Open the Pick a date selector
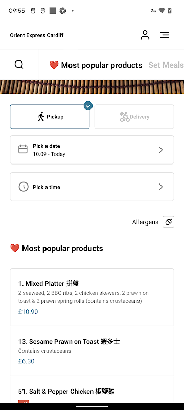The height and width of the screenshot is (410, 184). pyautogui.click(x=92, y=150)
